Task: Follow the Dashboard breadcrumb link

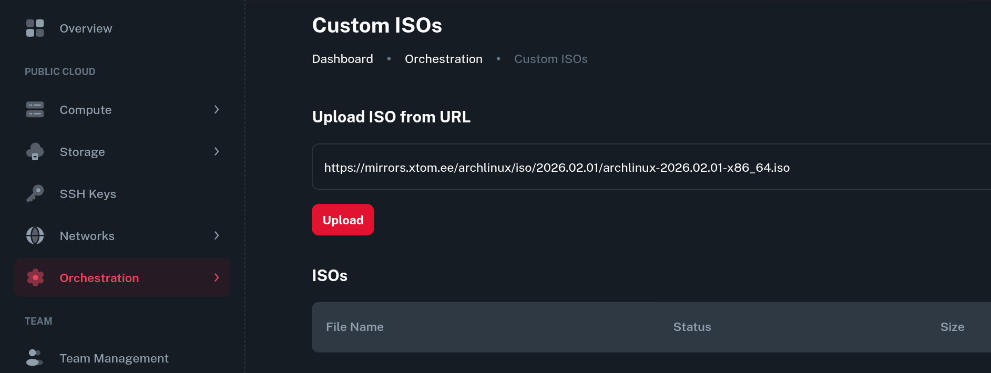Action: point(342,59)
